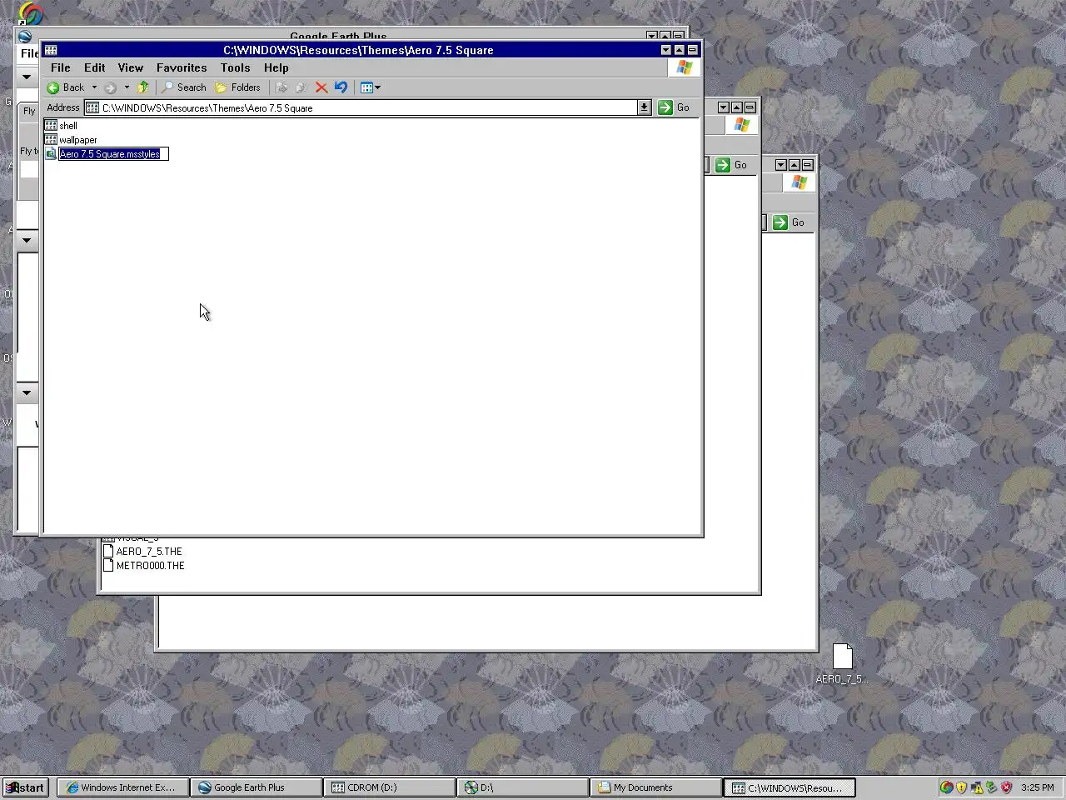1066x800 pixels.
Task: Click the Search toolbar button
Action: click(x=184, y=87)
